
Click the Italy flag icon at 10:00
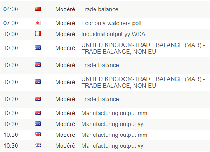point(38,34)
